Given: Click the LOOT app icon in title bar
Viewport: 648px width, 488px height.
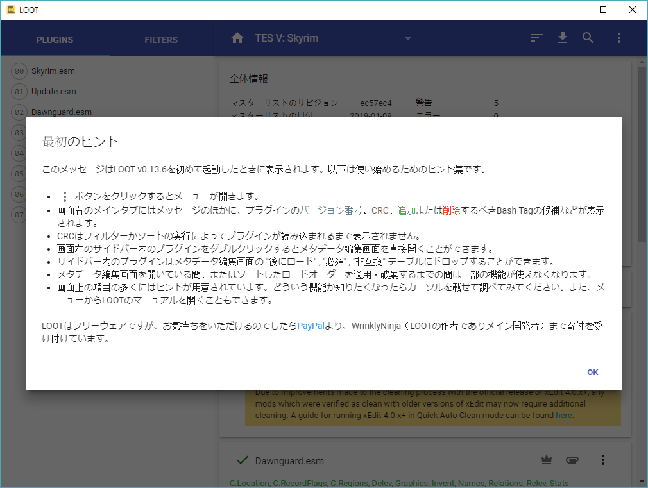Looking at the screenshot, I should [x=11, y=10].
